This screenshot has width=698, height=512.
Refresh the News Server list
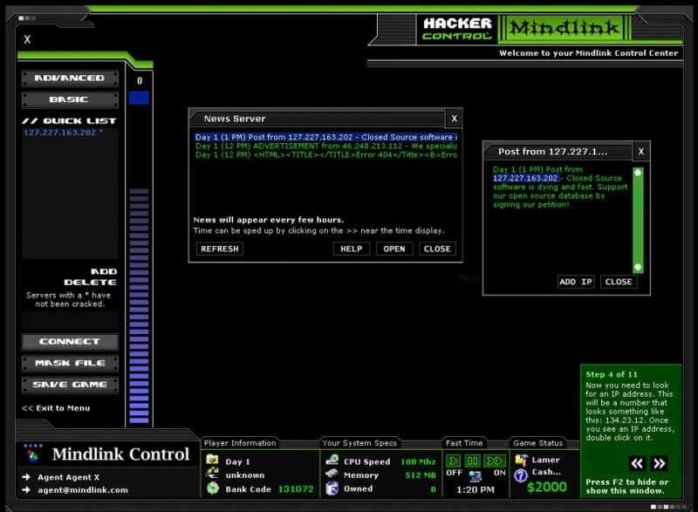[219, 249]
